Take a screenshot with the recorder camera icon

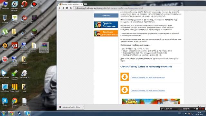tap(197, 109)
